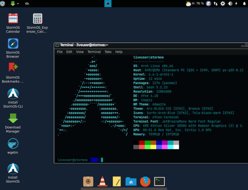
Task: Click the GPU Virtio 1.0 line
Action: click(172, 130)
